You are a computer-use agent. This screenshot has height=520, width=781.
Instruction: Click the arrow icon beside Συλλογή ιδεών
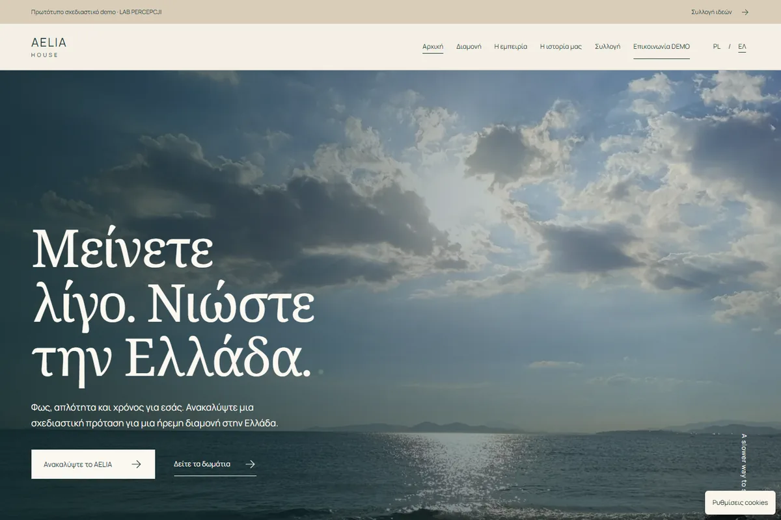coord(745,12)
